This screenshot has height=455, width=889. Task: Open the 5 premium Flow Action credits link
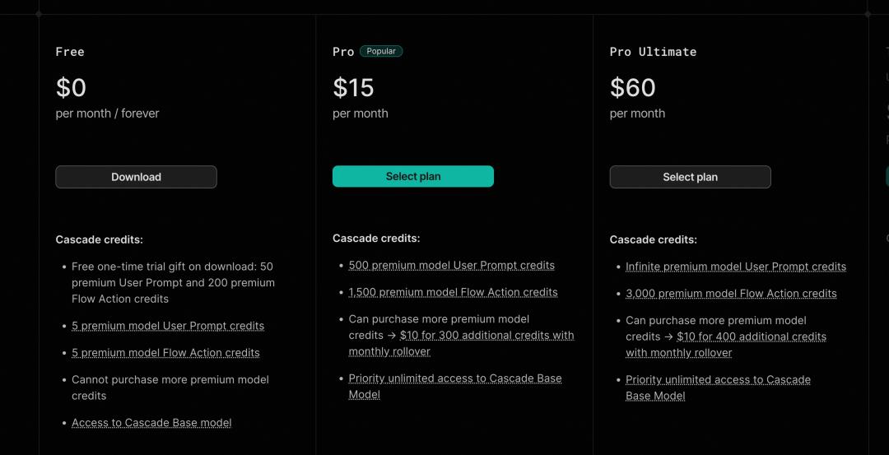[x=165, y=353]
